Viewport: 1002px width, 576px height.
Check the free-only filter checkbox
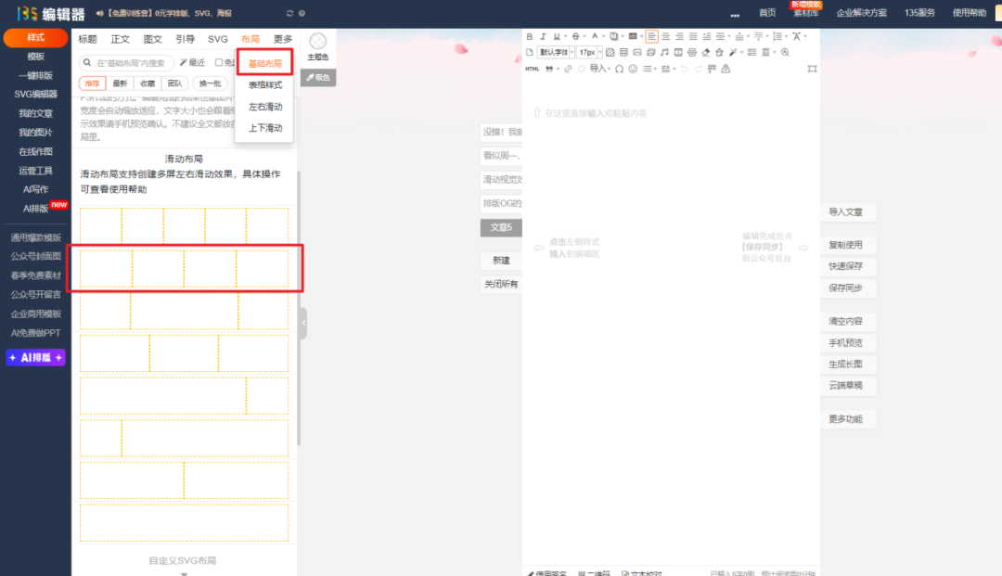(219, 62)
